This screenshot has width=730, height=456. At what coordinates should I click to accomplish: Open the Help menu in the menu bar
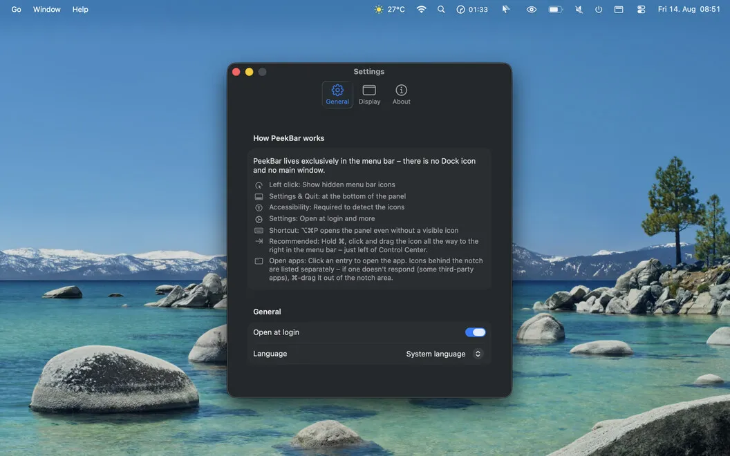(80, 9)
